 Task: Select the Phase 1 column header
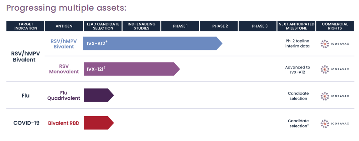(x=180, y=26)
